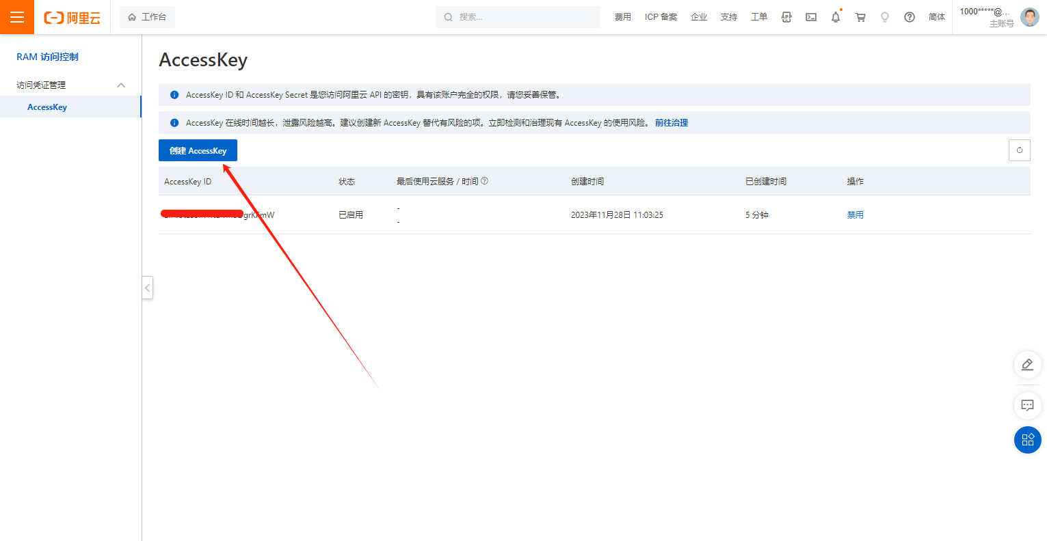Focus the top search box
Image resolution: width=1047 pixels, height=541 pixels.
(518, 17)
